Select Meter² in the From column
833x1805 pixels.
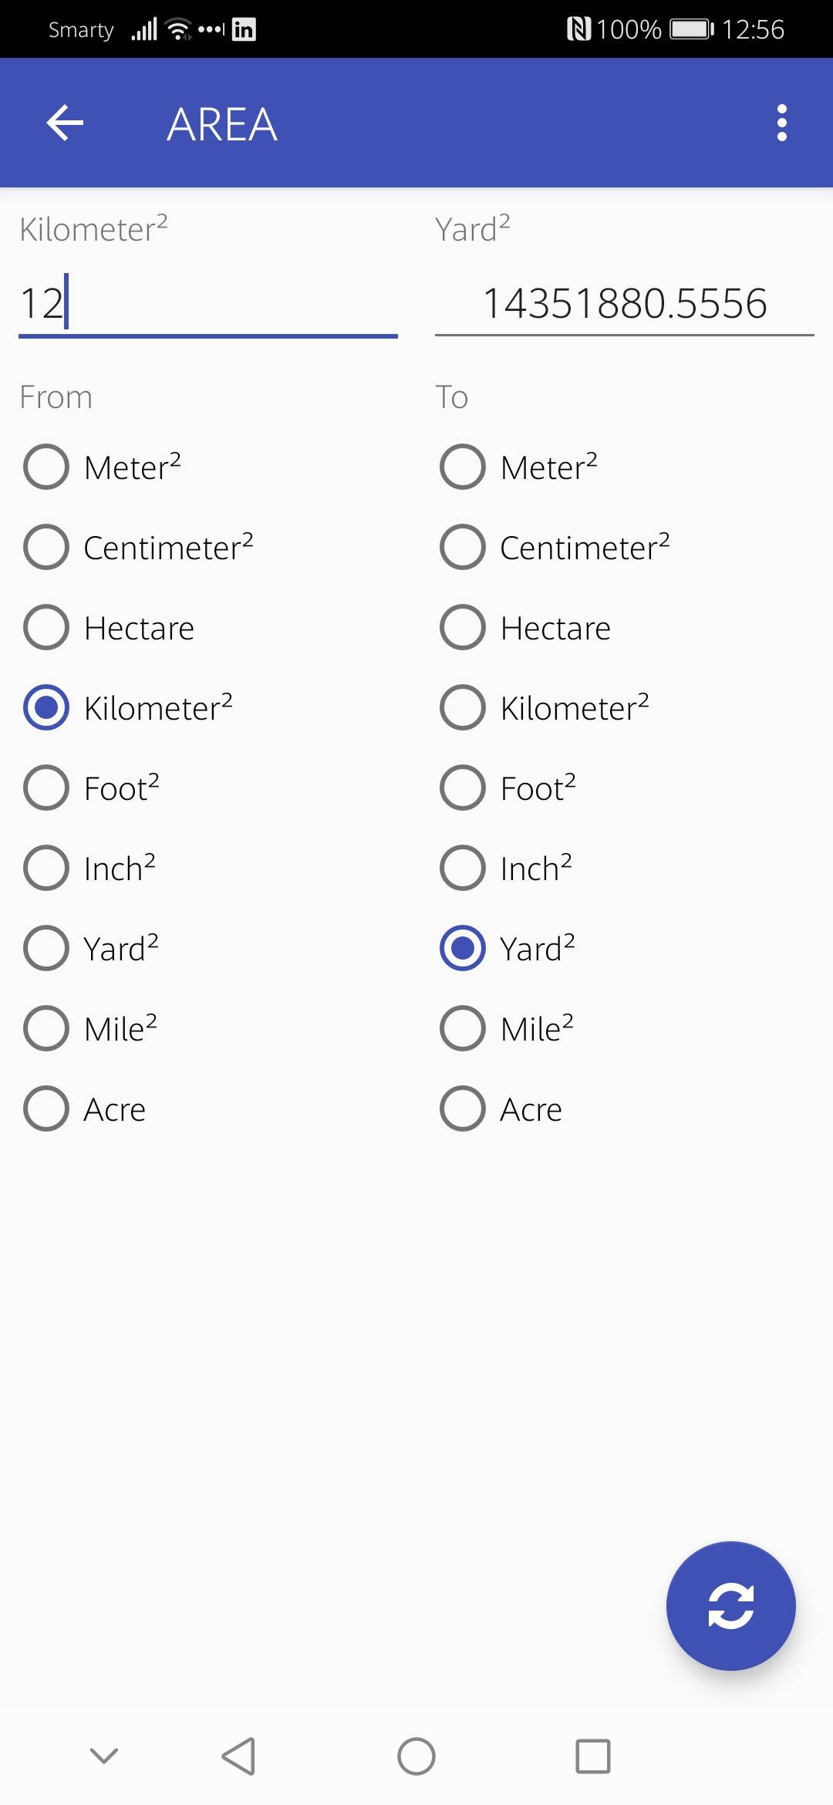pos(47,467)
